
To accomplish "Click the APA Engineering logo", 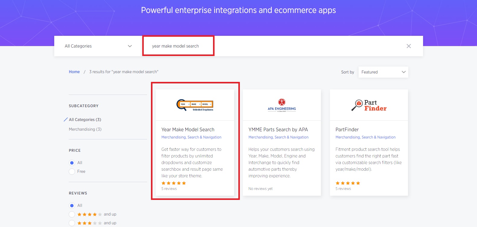I will tap(282, 105).
